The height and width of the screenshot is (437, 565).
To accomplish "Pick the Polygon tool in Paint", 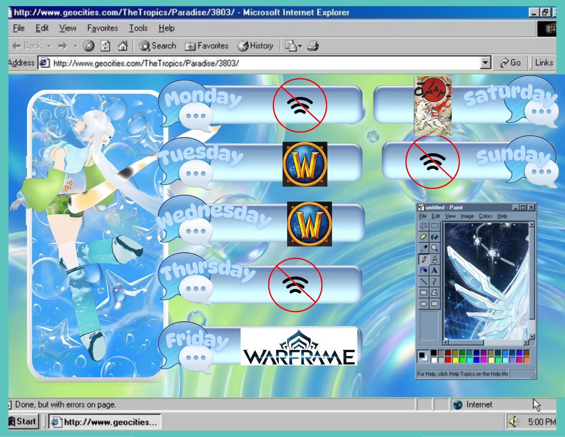I will [x=434, y=292].
